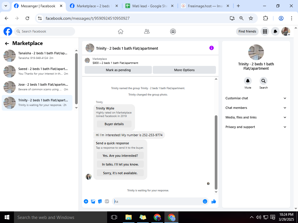298x223 pixels.
Task: Open volume control in system tray
Action: click(x=258, y=217)
